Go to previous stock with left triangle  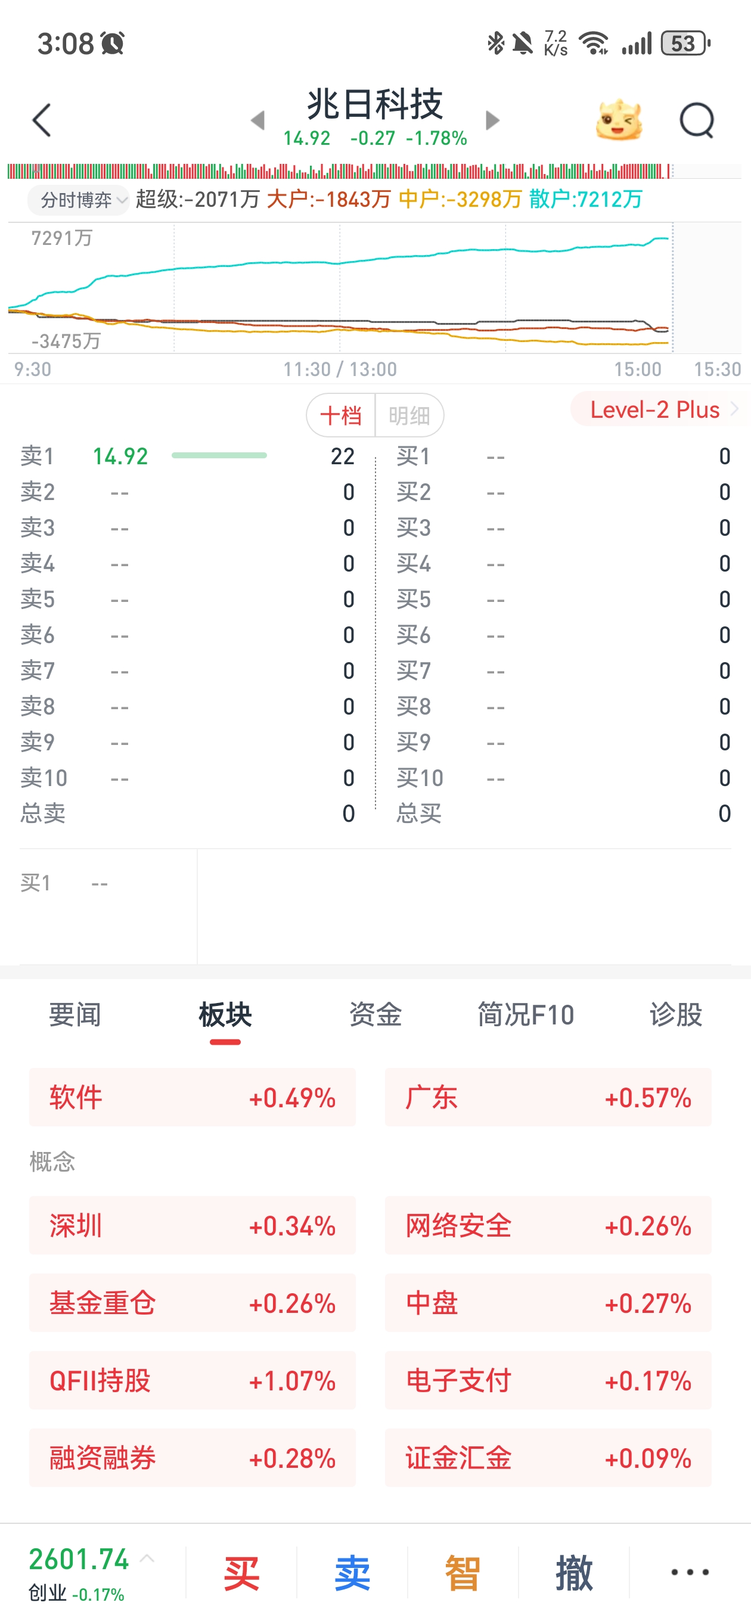point(257,120)
